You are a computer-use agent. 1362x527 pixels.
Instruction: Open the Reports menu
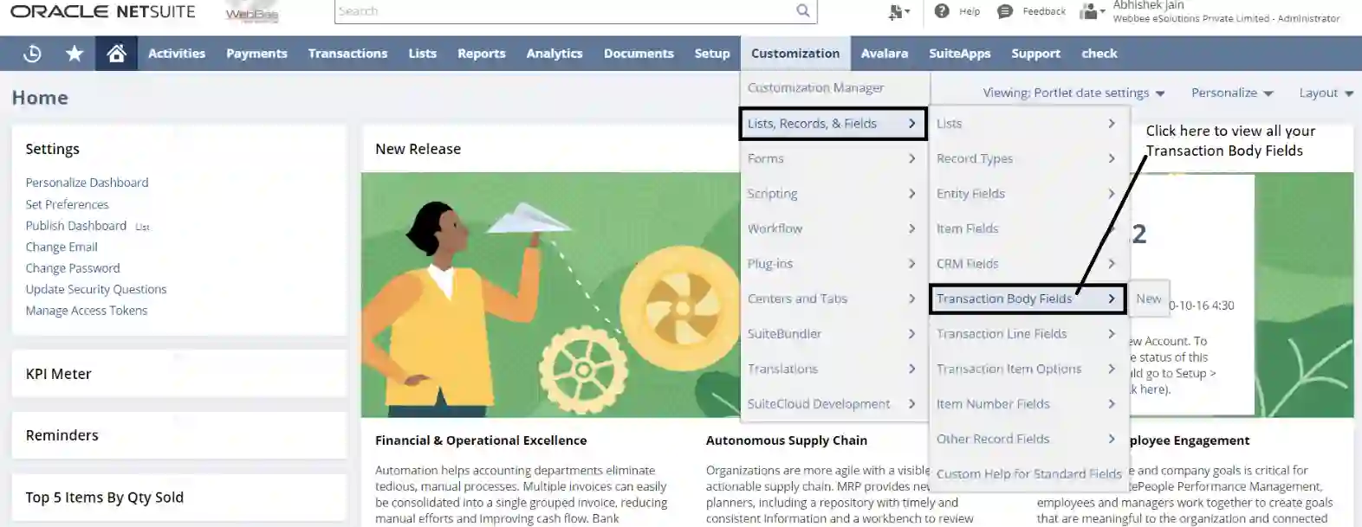pyautogui.click(x=482, y=54)
